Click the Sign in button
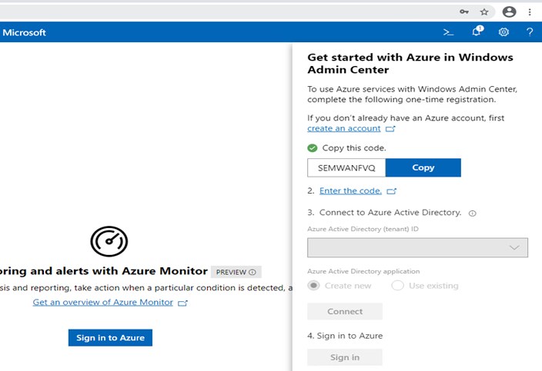542x371 pixels. click(x=345, y=357)
